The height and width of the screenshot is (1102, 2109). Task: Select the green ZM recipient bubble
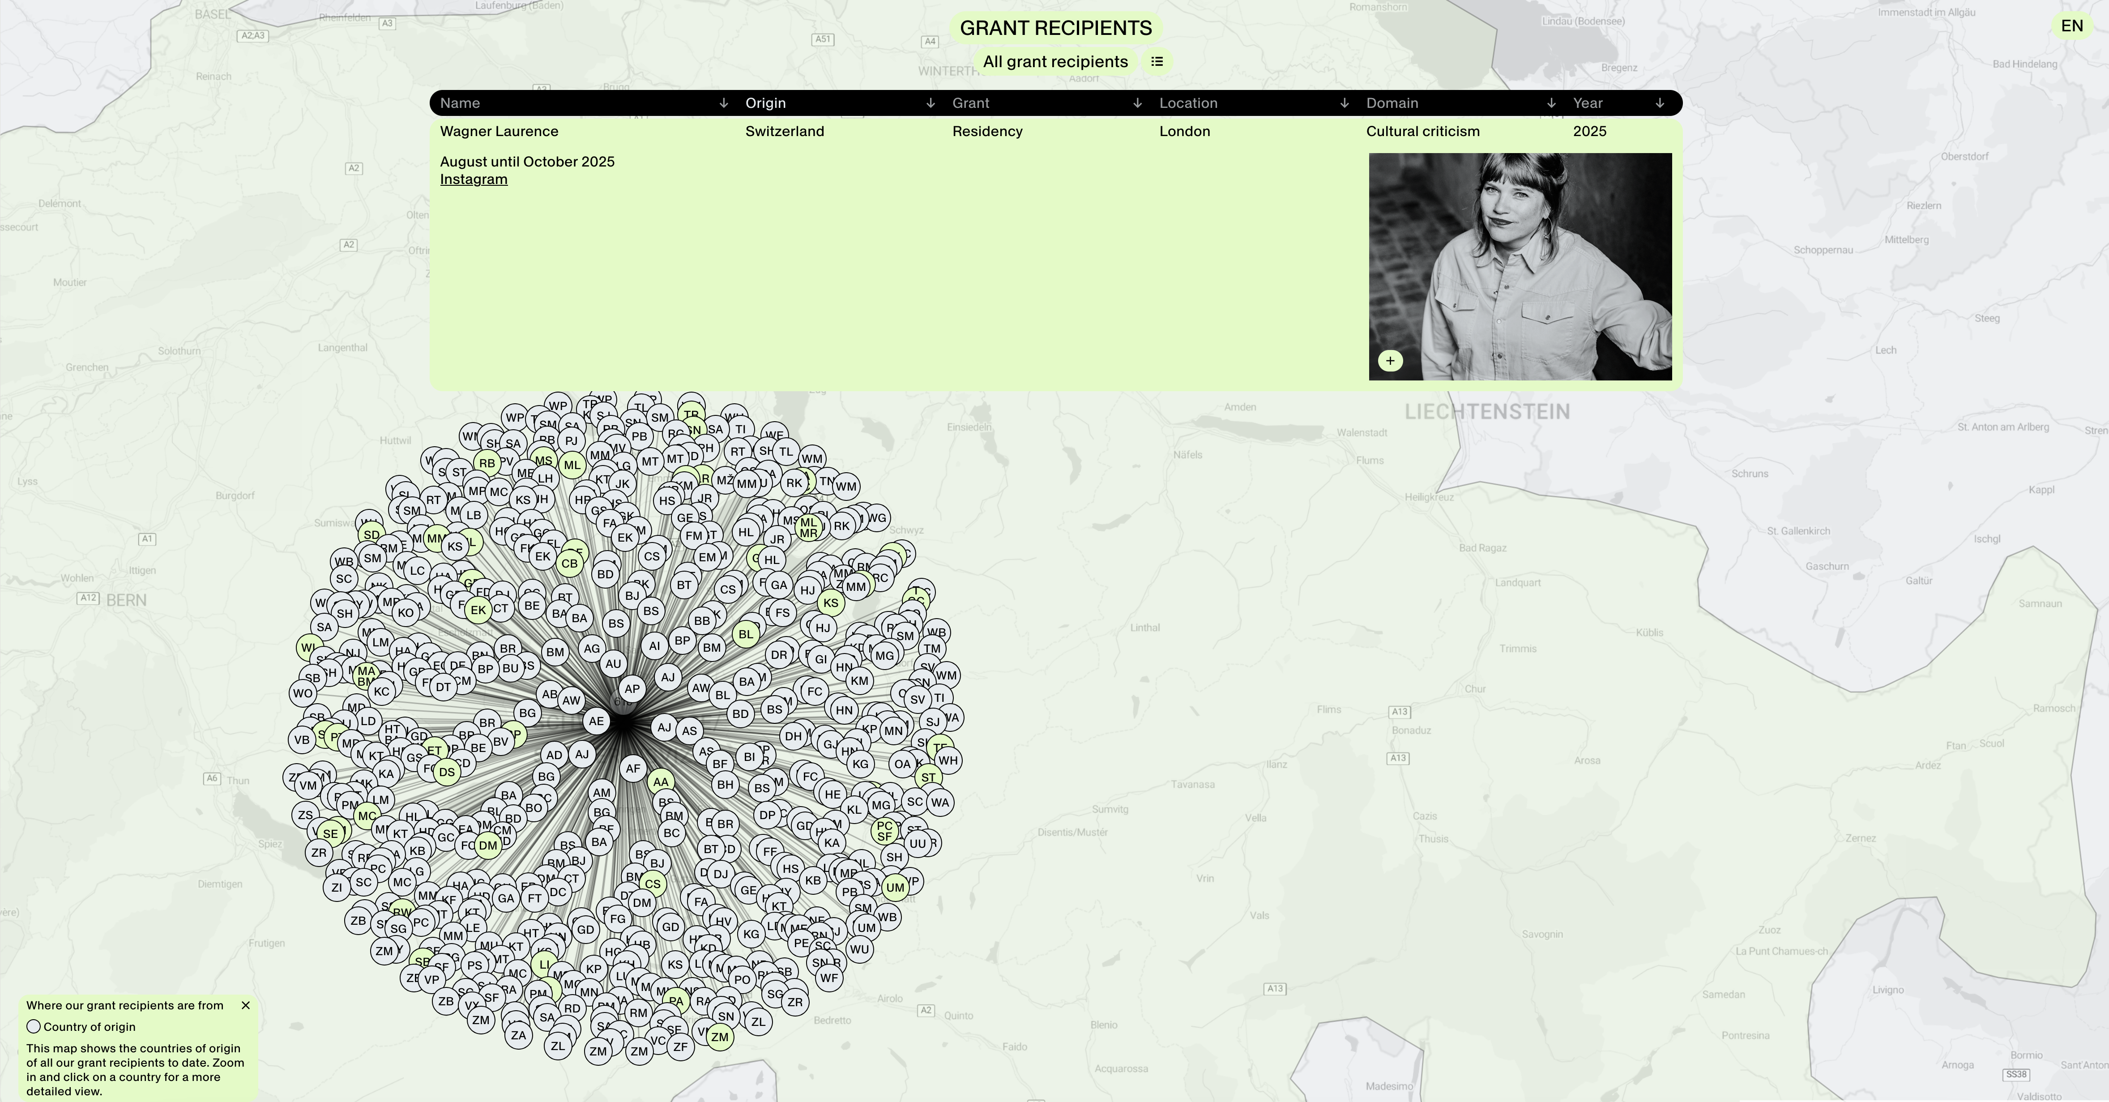coord(720,1037)
